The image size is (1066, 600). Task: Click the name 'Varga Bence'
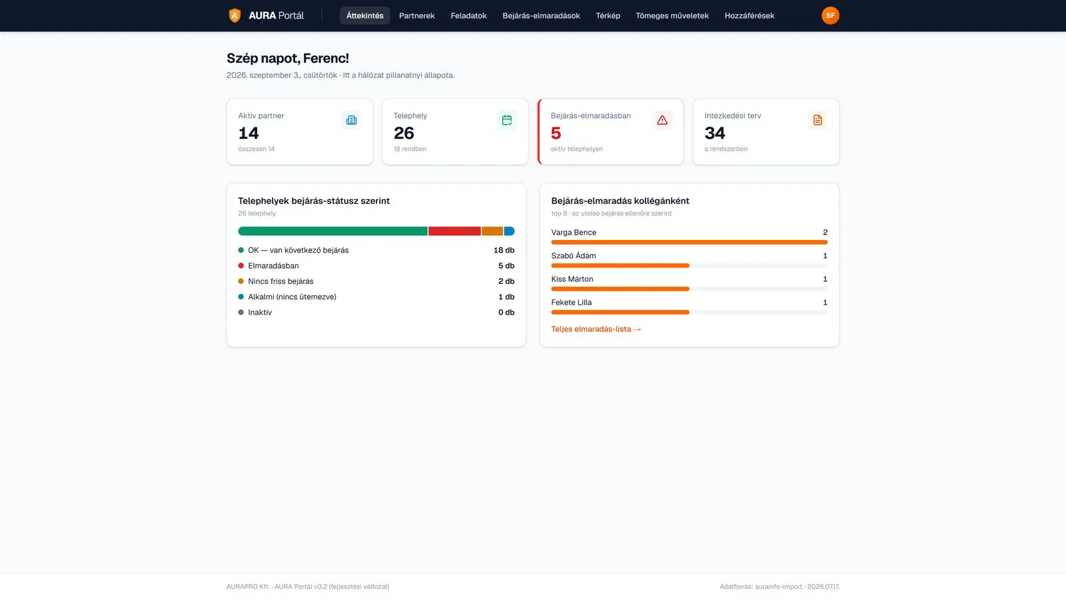click(574, 233)
